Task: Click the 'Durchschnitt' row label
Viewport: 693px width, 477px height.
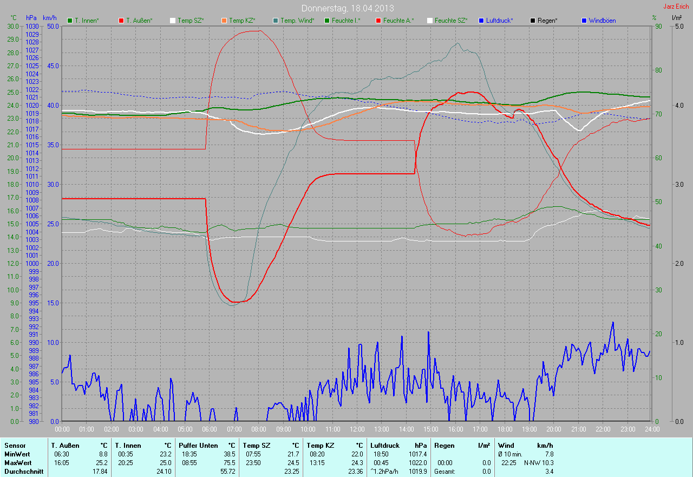Action: pyautogui.click(x=23, y=472)
